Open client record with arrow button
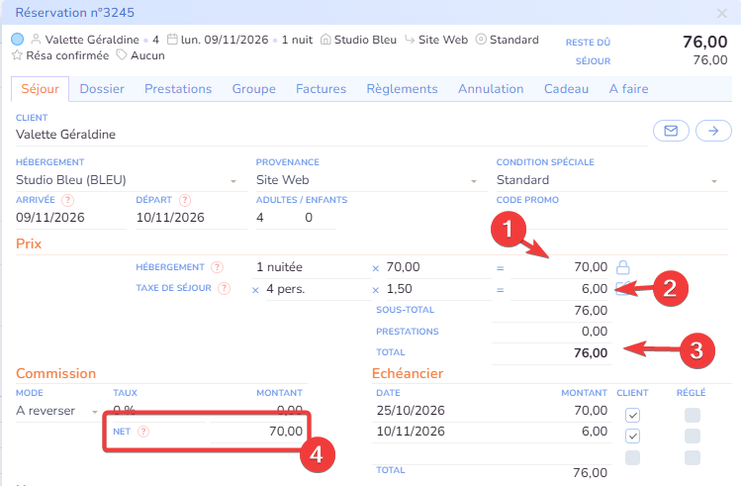The image size is (741, 486). click(x=712, y=131)
